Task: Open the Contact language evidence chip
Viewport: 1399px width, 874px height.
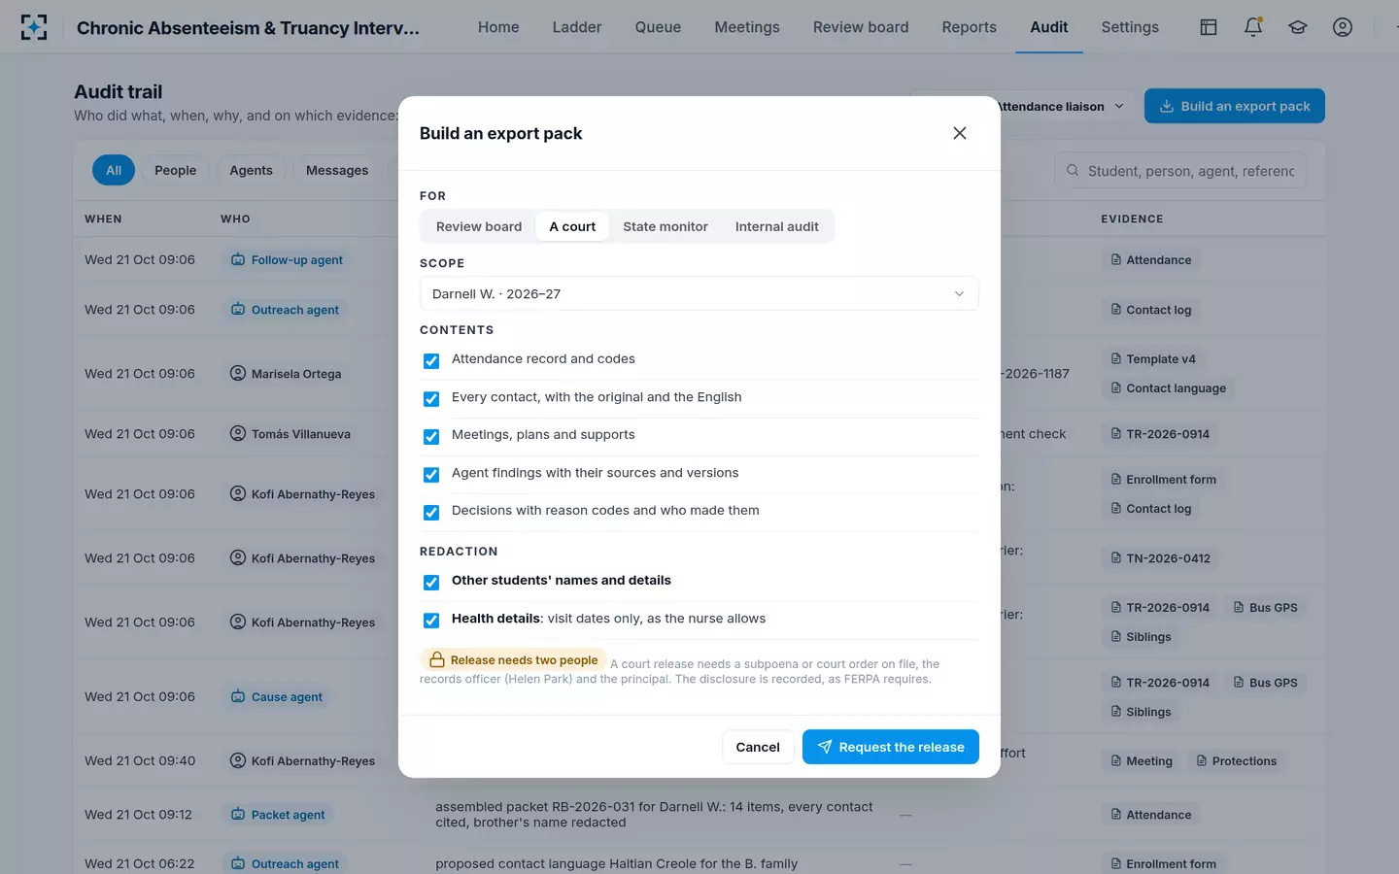Action: point(1168,388)
